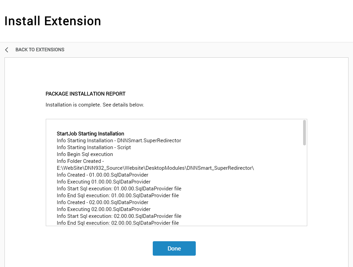Click the 'Installation is complete' message text
353x267 pixels.
[95, 105]
